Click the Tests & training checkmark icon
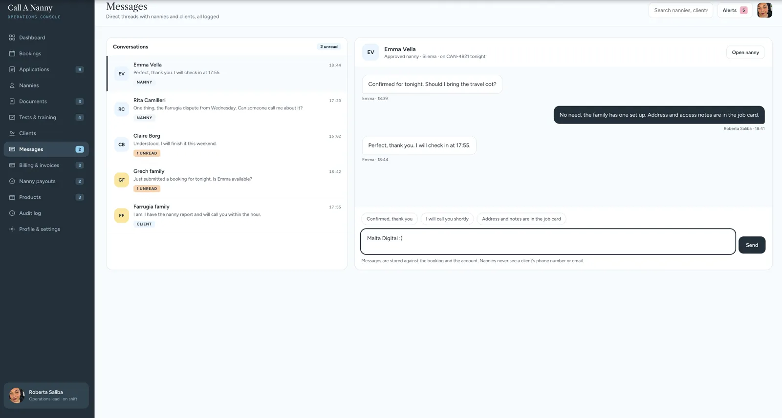 pyautogui.click(x=12, y=117)
